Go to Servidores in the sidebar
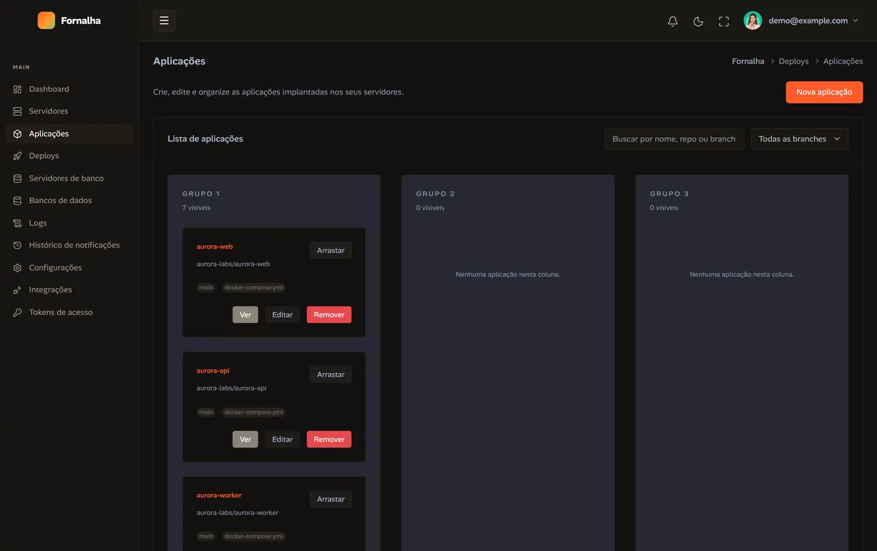Screen dimensions: 877x551 tap(70, 111)
